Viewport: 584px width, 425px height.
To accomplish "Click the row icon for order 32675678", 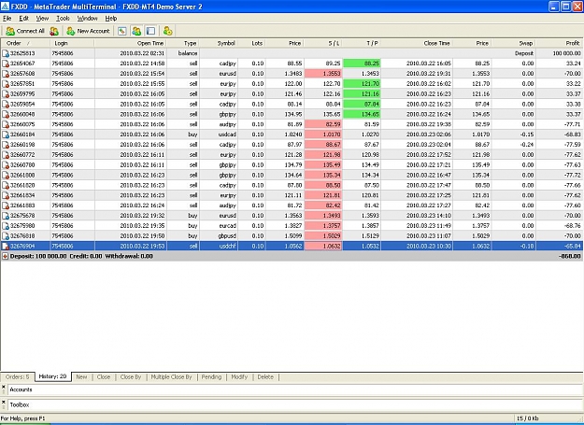I will tap(6, 216).
